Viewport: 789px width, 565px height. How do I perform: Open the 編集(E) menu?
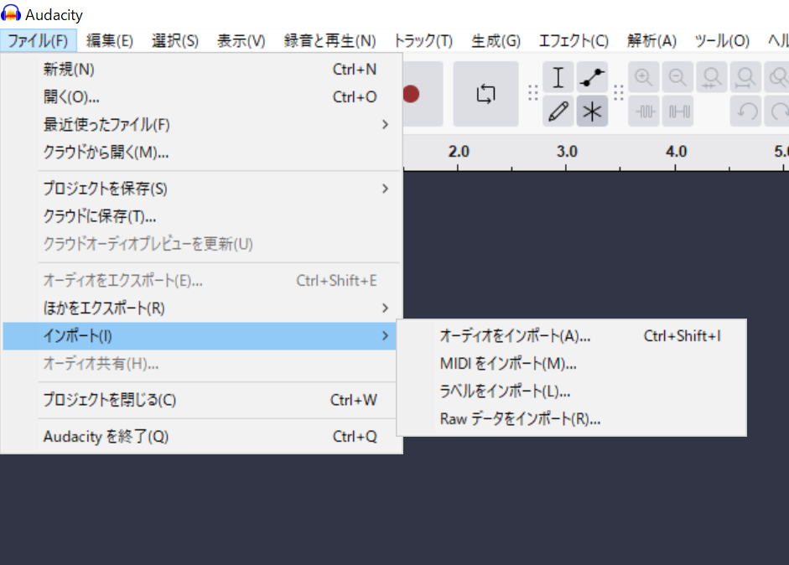(110, 41)
